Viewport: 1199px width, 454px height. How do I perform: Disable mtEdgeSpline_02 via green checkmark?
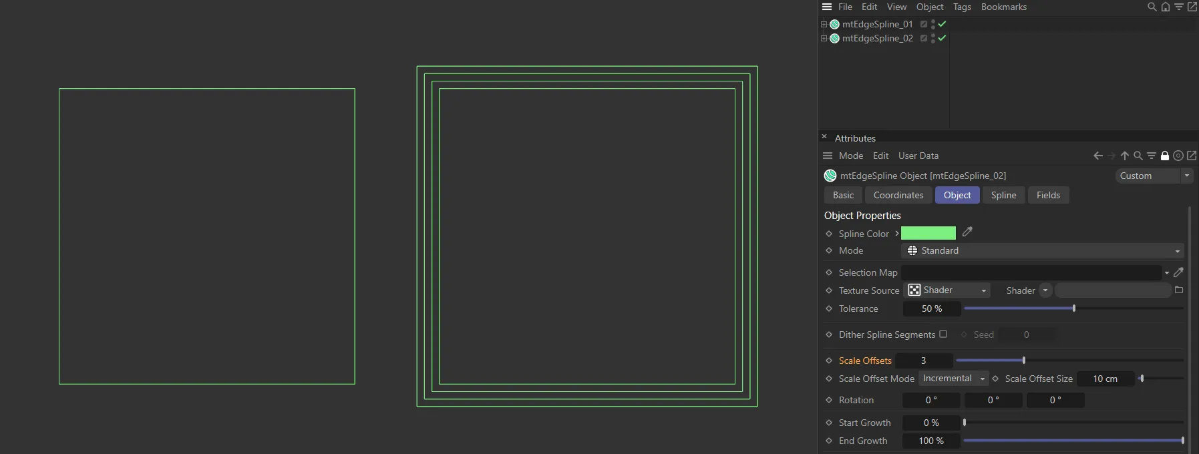[942, 38]
